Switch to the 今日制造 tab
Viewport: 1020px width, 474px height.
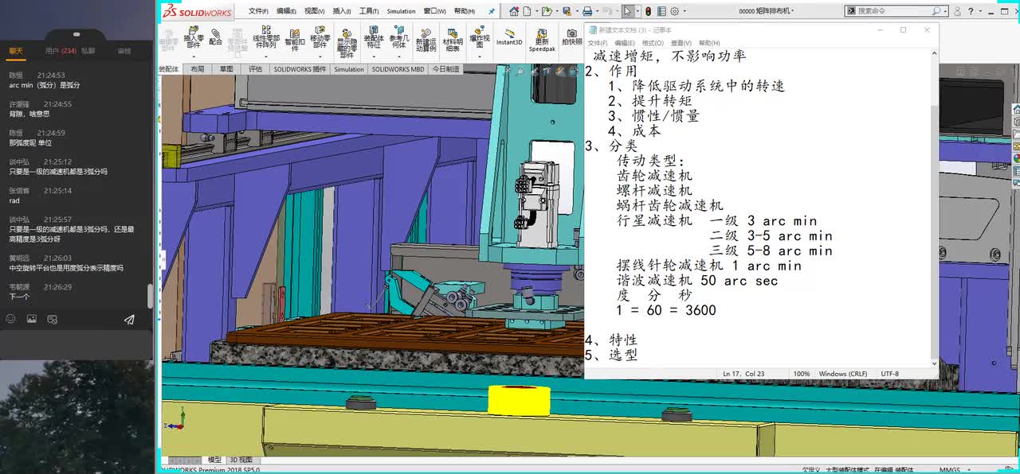click(x=445, y=69)
